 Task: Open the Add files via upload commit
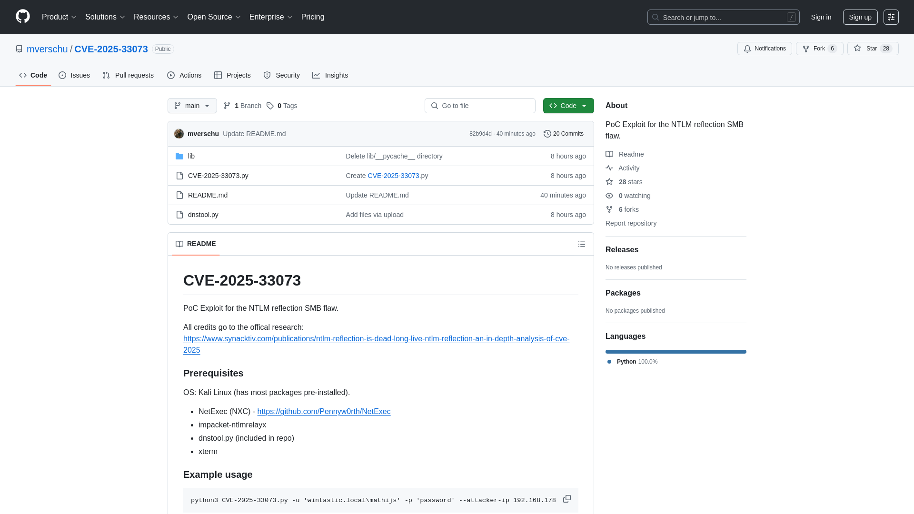(375, 215)
